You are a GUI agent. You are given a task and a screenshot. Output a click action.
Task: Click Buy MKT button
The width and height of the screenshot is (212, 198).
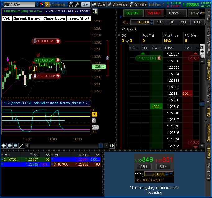click(x=133, y=13)
